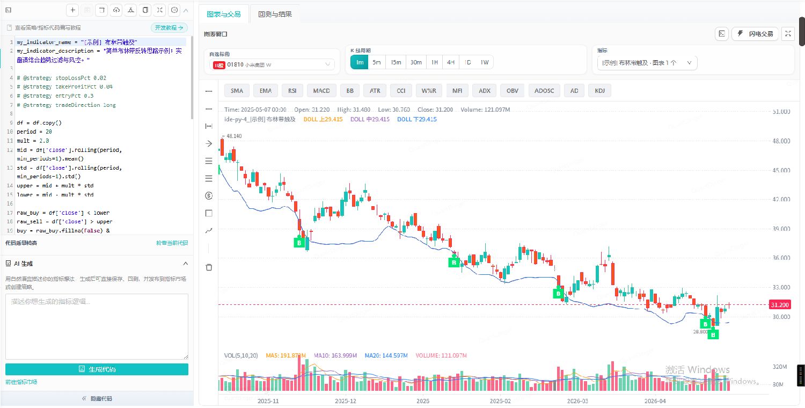The image size is (805, 408).
Task: Add the EMA indicator
Action: pyautogui.click(x=266, y=91)
